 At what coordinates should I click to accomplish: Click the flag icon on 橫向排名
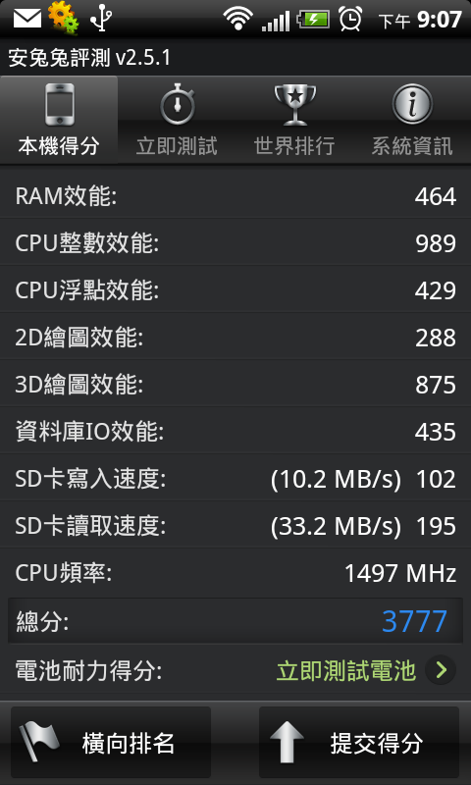38,742
